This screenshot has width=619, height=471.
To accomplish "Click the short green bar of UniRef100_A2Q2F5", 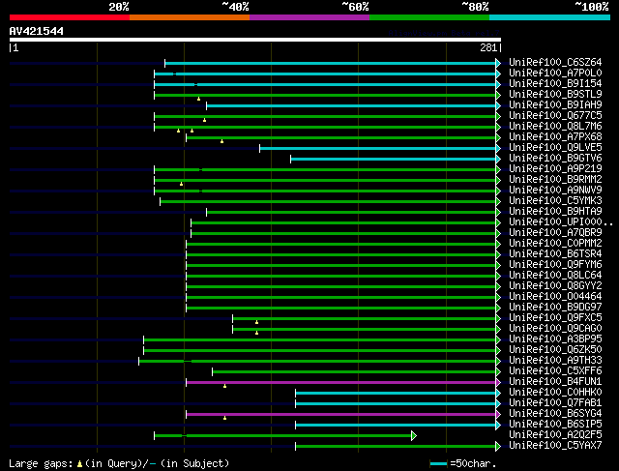I will [x=282, y=435].
